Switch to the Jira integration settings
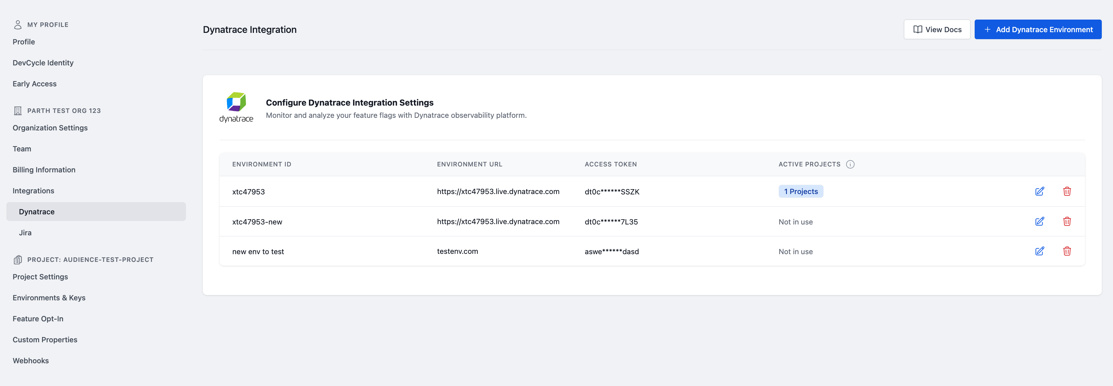Screen dimensions: 1113x386 26,233
